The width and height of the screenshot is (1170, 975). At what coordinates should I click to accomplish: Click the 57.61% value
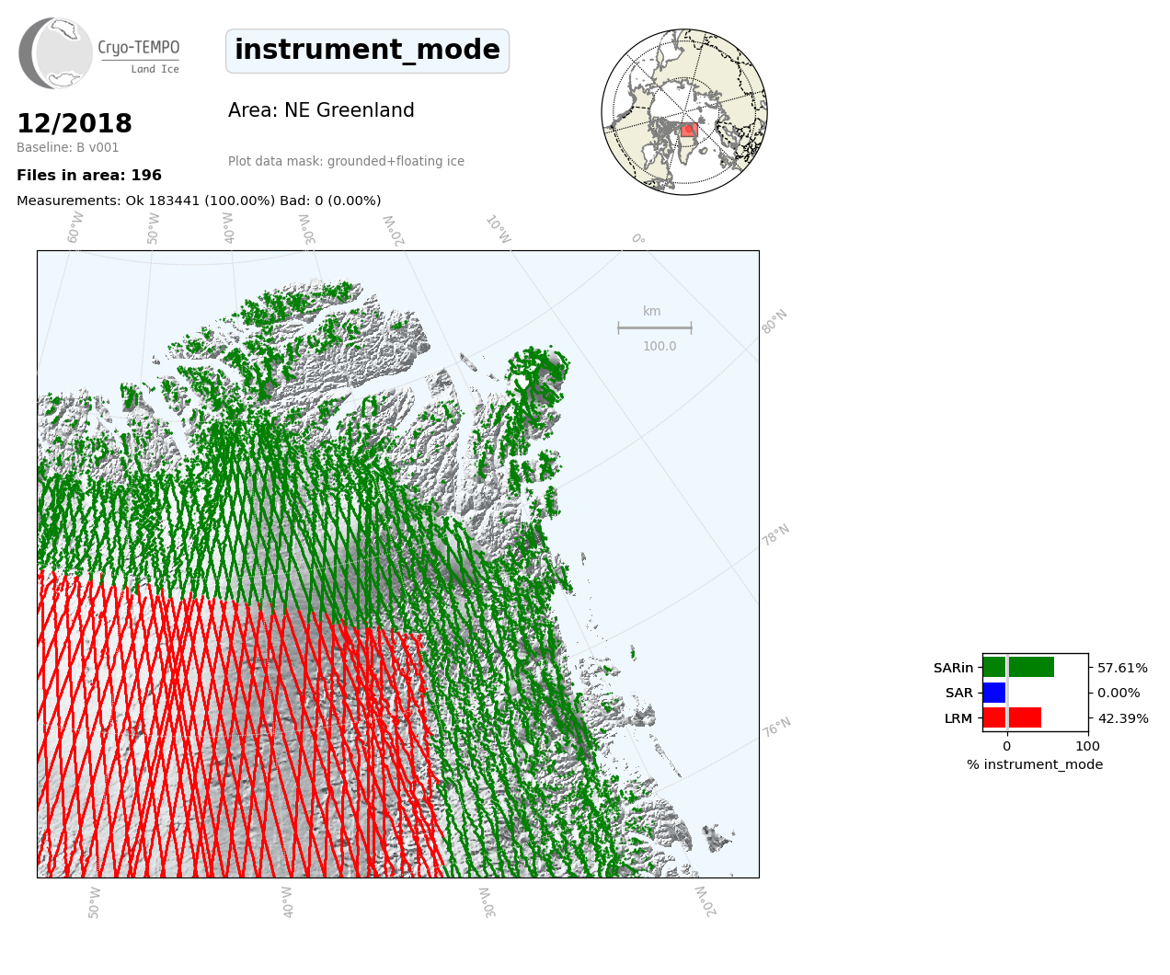click(1123, 668)
